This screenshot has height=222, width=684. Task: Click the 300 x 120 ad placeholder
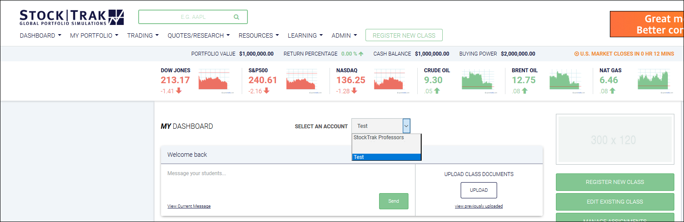(x=615, y=140)
